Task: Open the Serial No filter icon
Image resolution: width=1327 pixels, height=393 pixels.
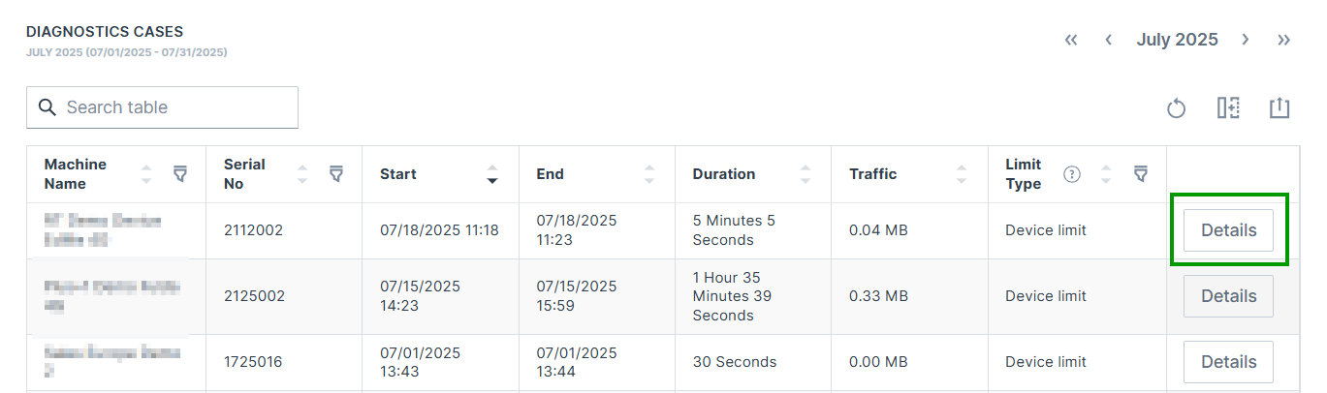Action: [335, 174]
